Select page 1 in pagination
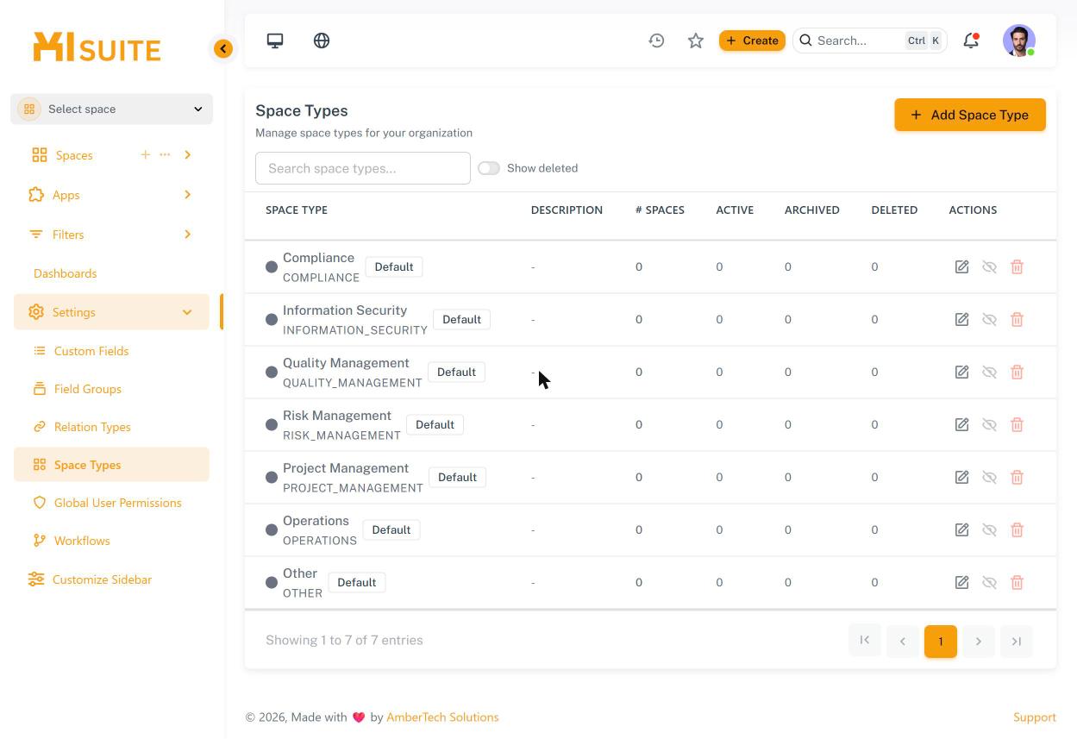Screen dimensions: 1077x739 [x=941, y=642]
